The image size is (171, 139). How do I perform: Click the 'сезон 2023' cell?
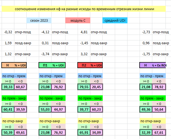39,20
